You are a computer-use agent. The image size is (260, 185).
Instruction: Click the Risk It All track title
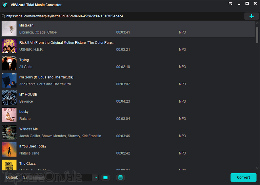(x=67, y=43)
